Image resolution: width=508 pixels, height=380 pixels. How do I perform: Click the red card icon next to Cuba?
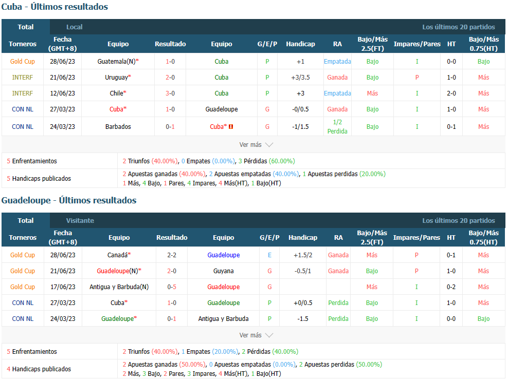pos(231,126)
